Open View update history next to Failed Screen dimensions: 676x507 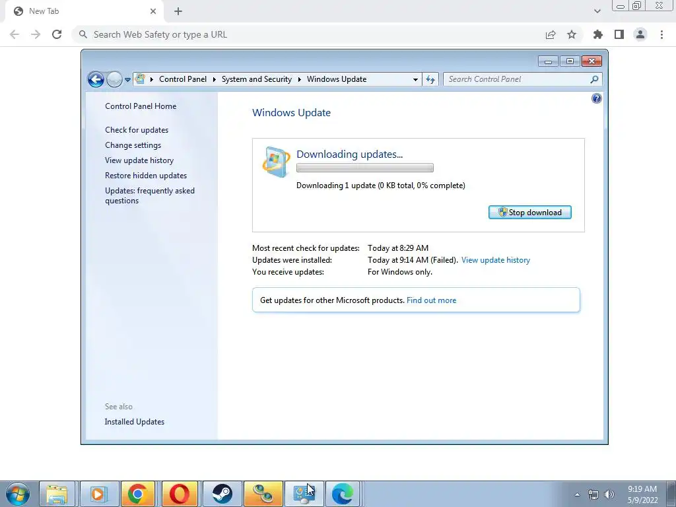(x=495, y=260)
